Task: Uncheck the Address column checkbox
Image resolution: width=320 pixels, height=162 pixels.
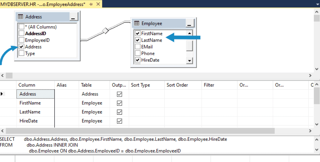Action: pos(21,47)
